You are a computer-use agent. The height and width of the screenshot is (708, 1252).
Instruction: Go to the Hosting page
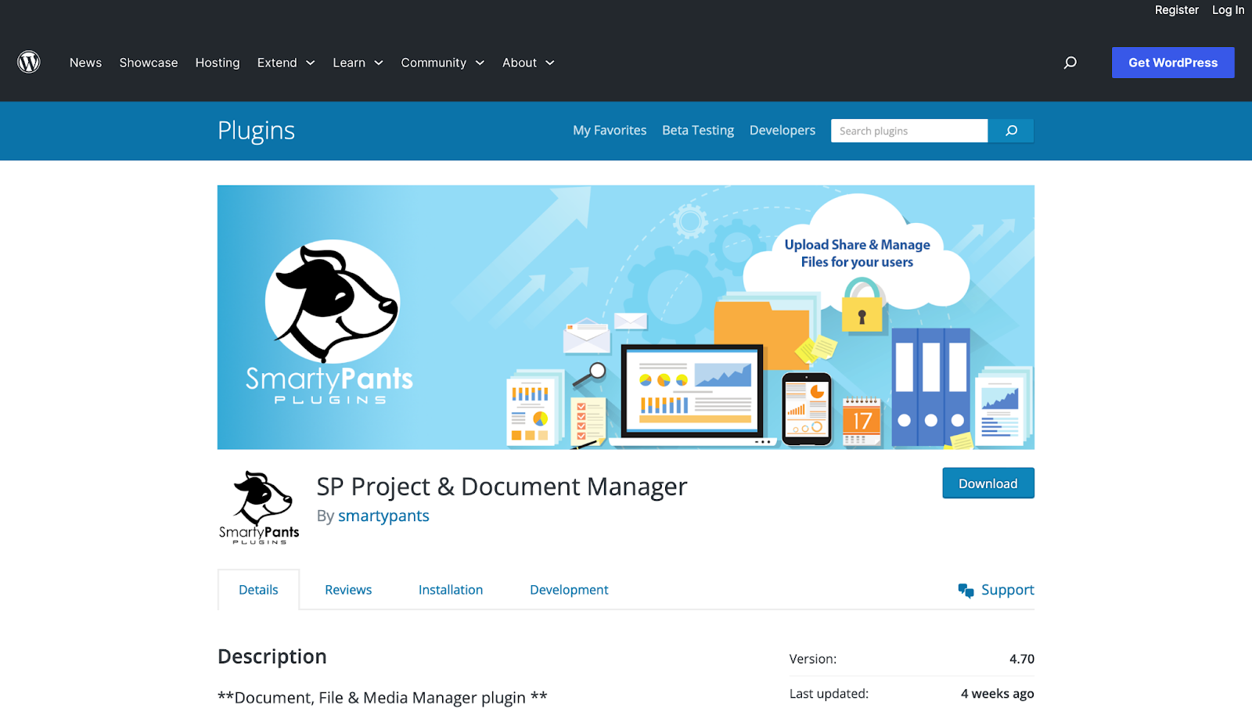pyautogui.click(x=218, y=63)
